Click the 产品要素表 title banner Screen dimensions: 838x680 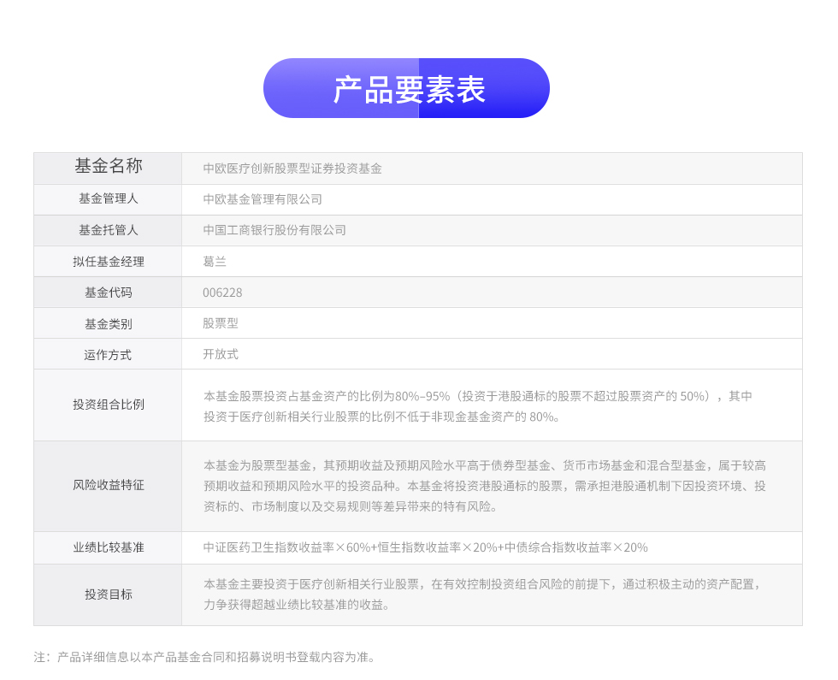(406, 88)
